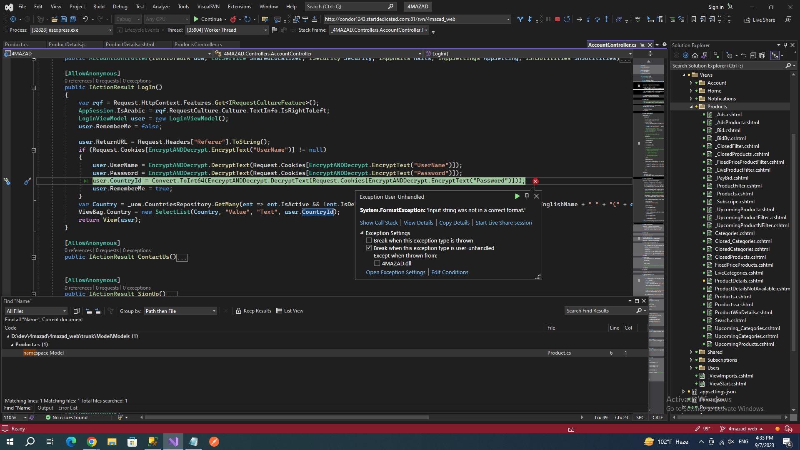Pin the exception popup window
800x450 pixels.
[527, 196]
